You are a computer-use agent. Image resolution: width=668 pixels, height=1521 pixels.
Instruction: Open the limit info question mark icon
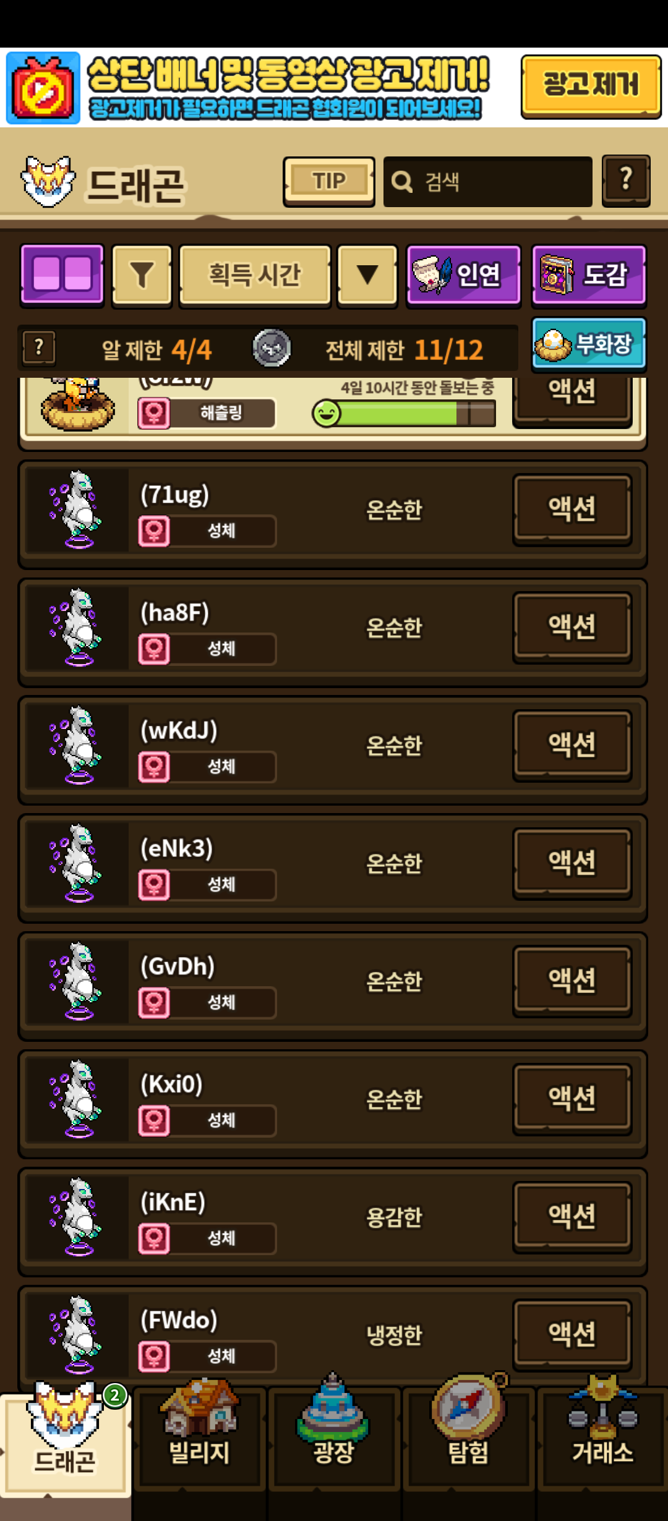(x=39, y=348)
